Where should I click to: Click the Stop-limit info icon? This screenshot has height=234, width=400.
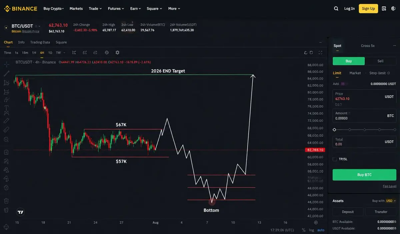click(388, 73)
